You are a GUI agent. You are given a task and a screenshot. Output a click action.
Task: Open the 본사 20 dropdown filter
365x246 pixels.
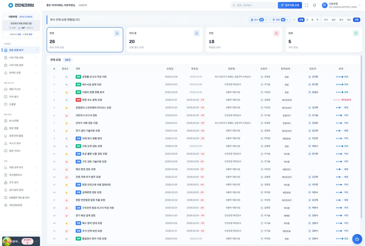[259, 20]
